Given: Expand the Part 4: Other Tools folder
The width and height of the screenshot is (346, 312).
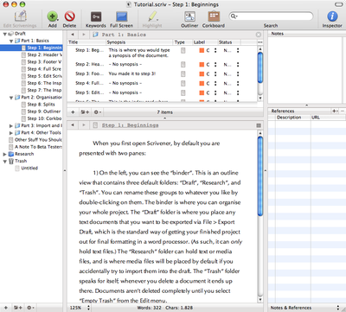Looking at the screenshot, I should (11, 133).
